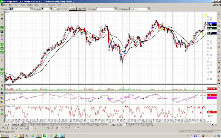The image size is (221, 138).
Task: Toggle the Ext. session checkbox
Action: click(x=55, y=9)
